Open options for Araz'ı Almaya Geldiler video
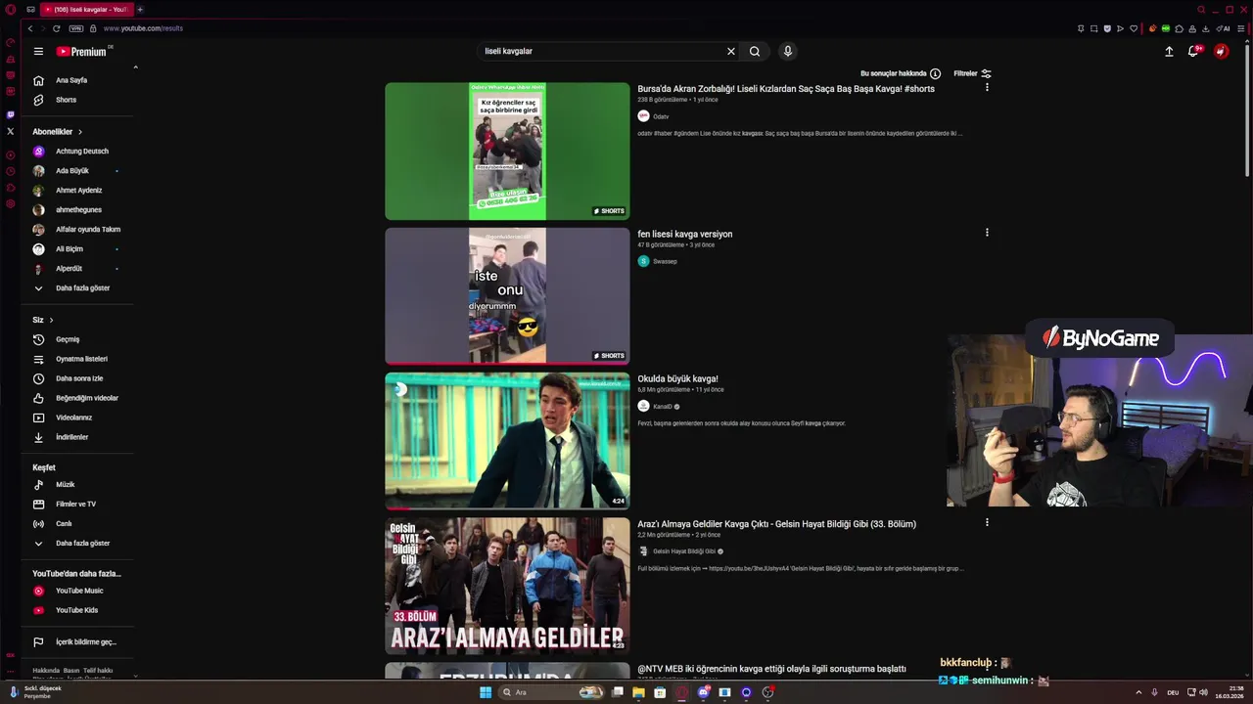 987,522
